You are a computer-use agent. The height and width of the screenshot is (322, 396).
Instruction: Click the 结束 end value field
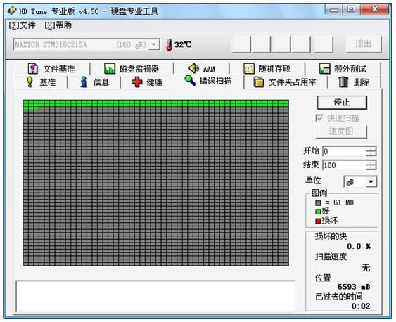point(344,165)
